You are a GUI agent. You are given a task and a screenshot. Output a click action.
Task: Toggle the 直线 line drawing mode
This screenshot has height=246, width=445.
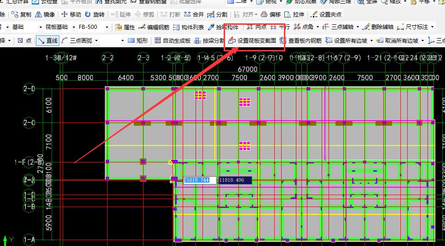[x=48, y=41]
